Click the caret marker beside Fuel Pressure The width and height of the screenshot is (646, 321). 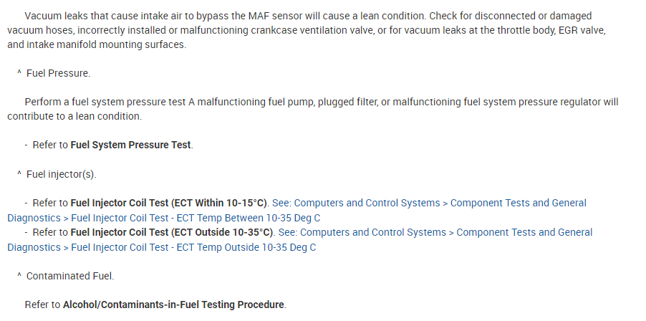[x=19, y=73]
